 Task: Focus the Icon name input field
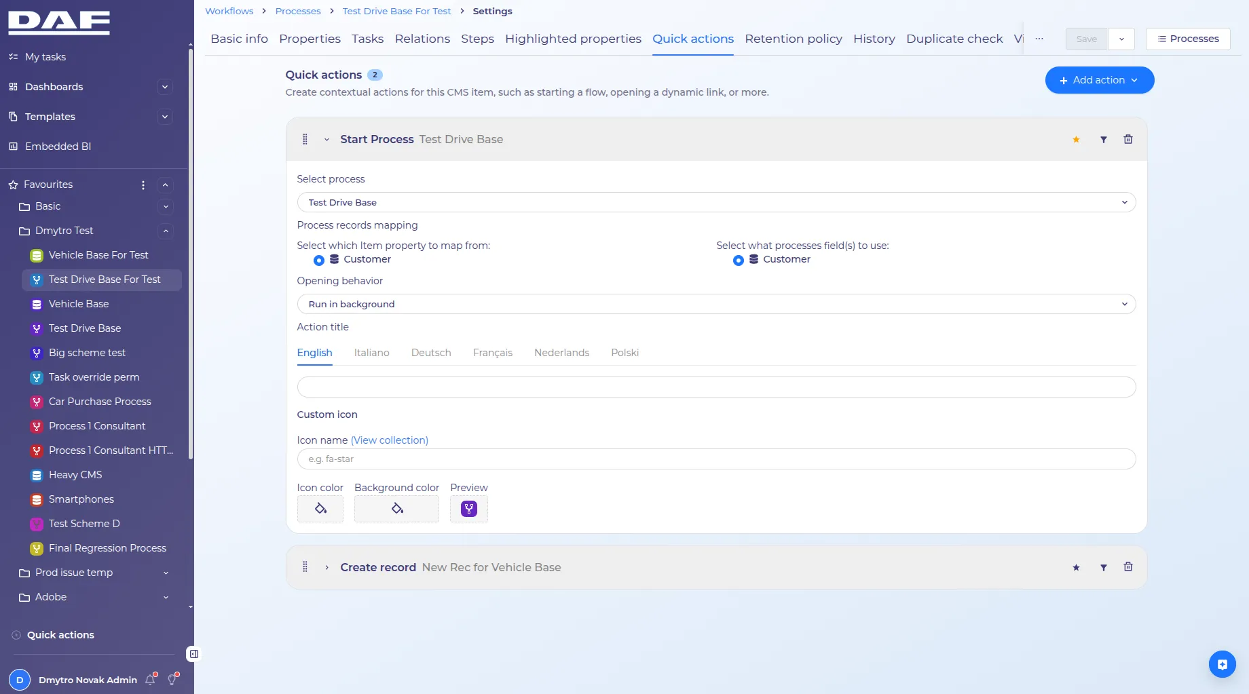pos(716,459)
